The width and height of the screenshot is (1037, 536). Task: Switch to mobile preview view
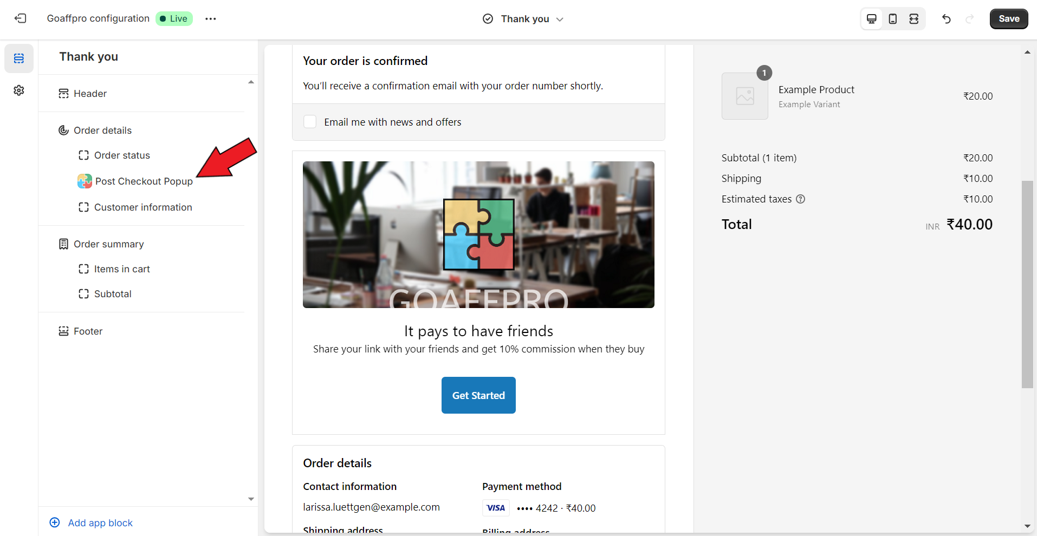[892, 19]
